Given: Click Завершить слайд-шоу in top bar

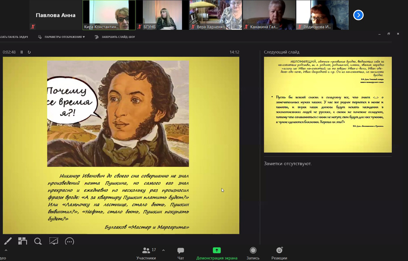Looking at the screenshot, I should point(115,37).
